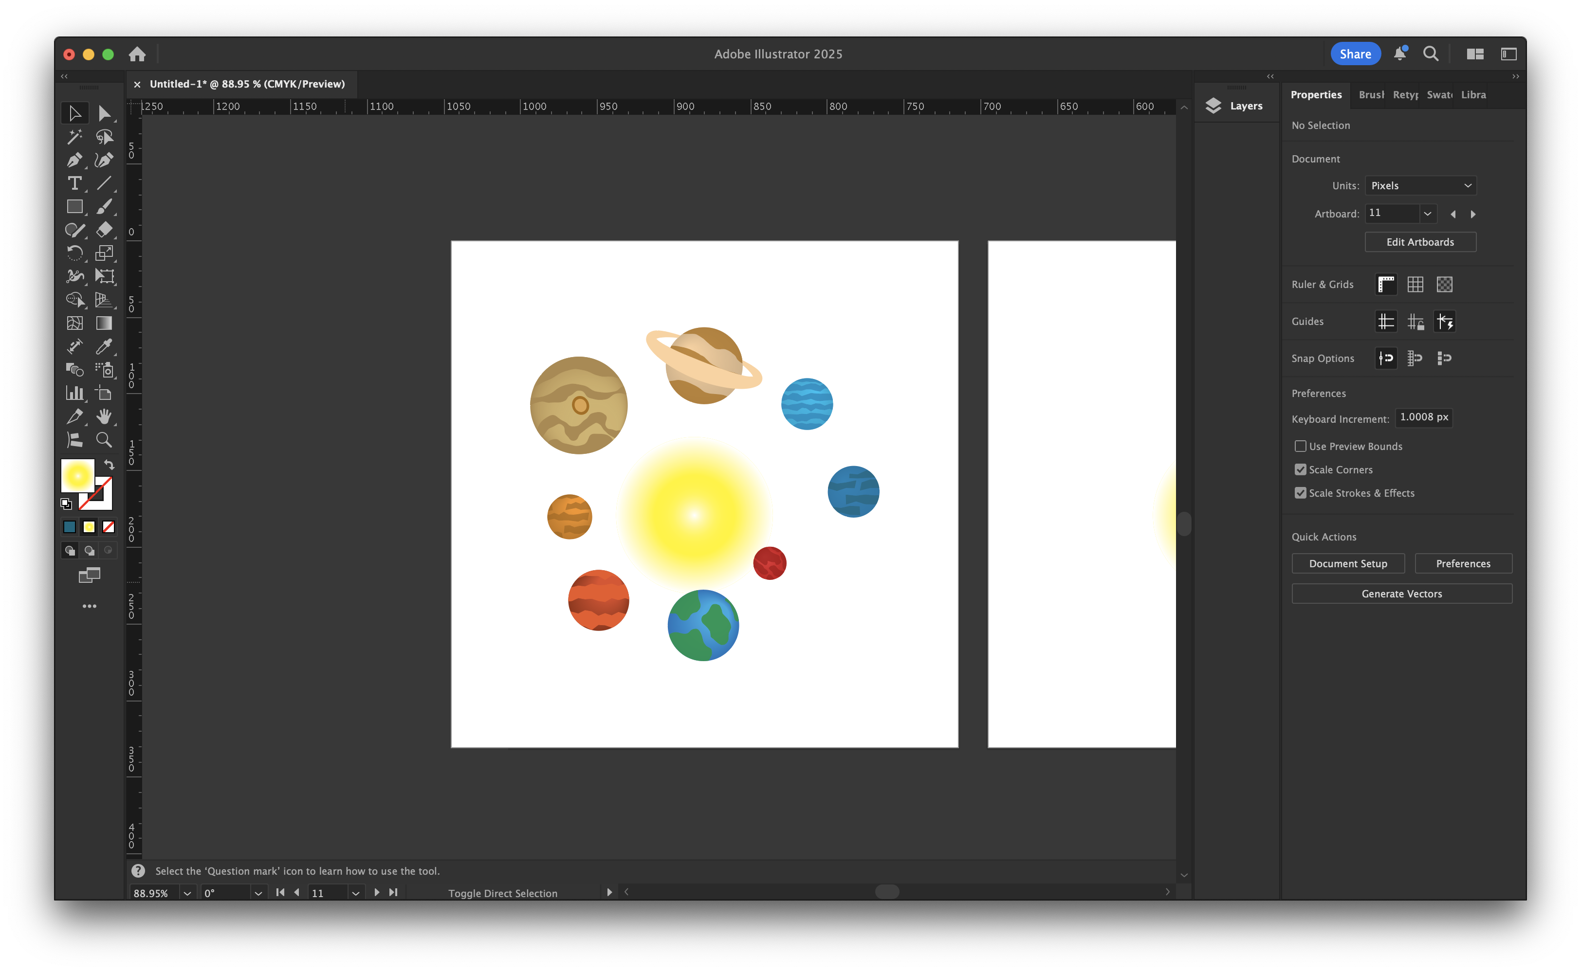Screen dimensions: 1581x972
Task: Expand the Artboard number dropdown
Action: (x=1428, y=214)
